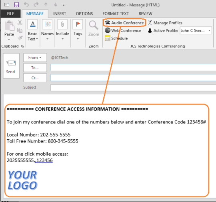The width and height of the screenshot is (216, 202).
Task: Click the 'To join my conference' sentence
Action: coord(106,122)
